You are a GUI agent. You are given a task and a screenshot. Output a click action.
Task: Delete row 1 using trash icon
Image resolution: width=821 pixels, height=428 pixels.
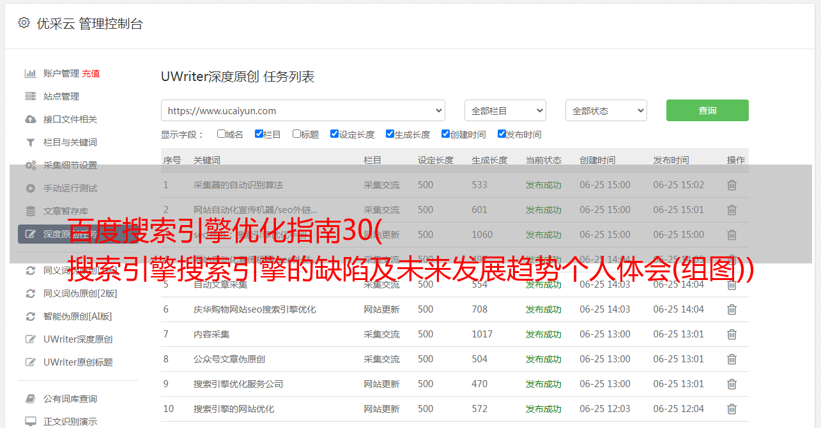tap(732, 185)
